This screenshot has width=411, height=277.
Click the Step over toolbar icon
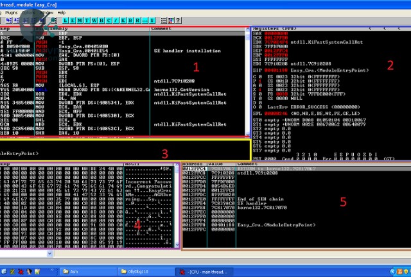(16, 20)
